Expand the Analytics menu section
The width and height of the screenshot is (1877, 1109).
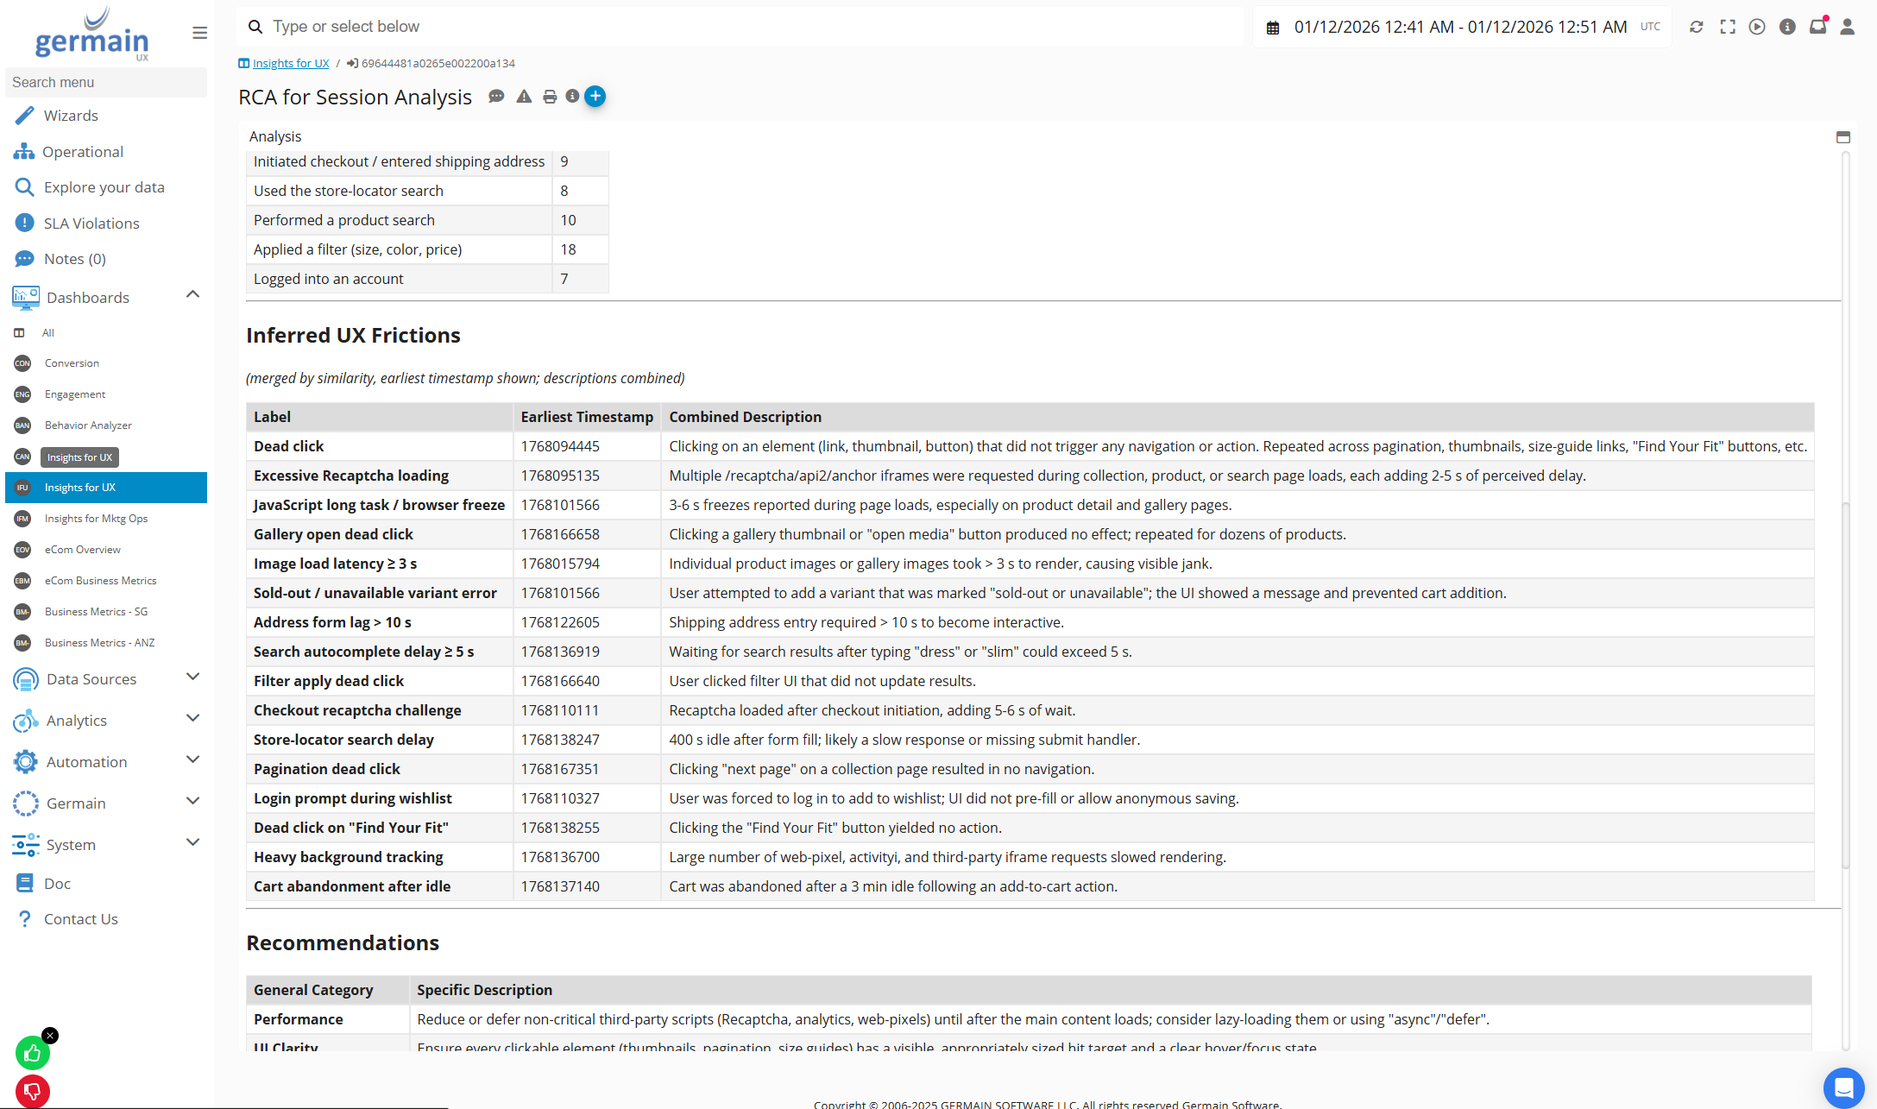(192, 719)
